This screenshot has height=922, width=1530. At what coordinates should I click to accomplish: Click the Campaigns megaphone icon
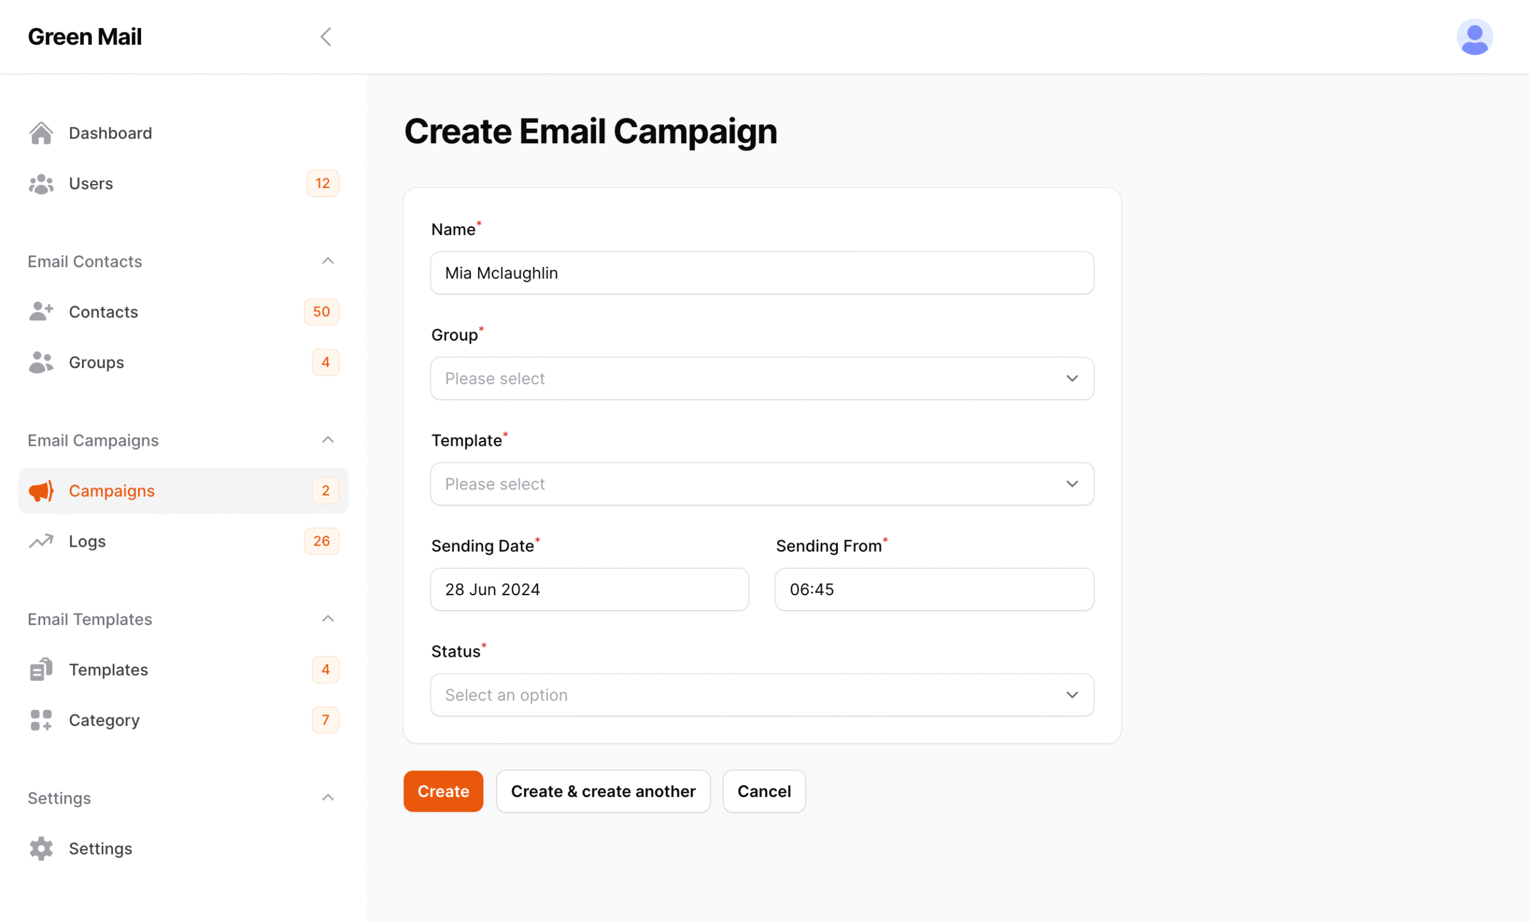point(41,491)
